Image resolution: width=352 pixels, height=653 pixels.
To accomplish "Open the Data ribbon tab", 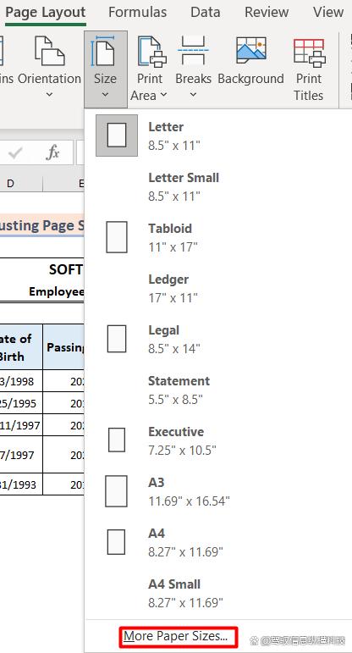I will (x=205, y=12).
